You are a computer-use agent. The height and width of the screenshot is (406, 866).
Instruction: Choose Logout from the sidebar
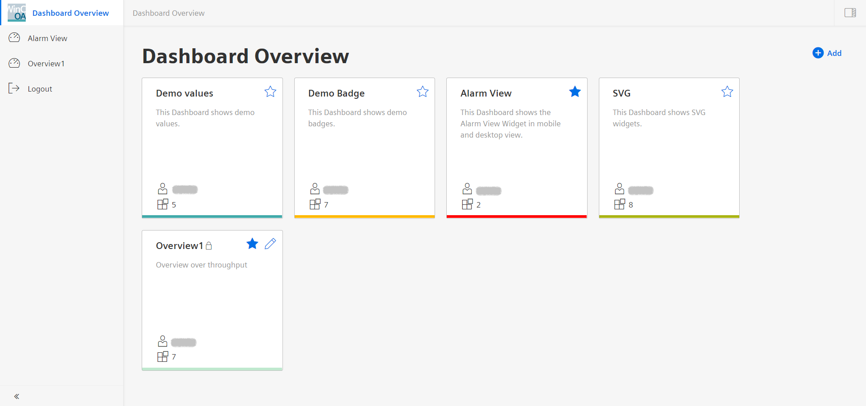click(x=40, y=89)
